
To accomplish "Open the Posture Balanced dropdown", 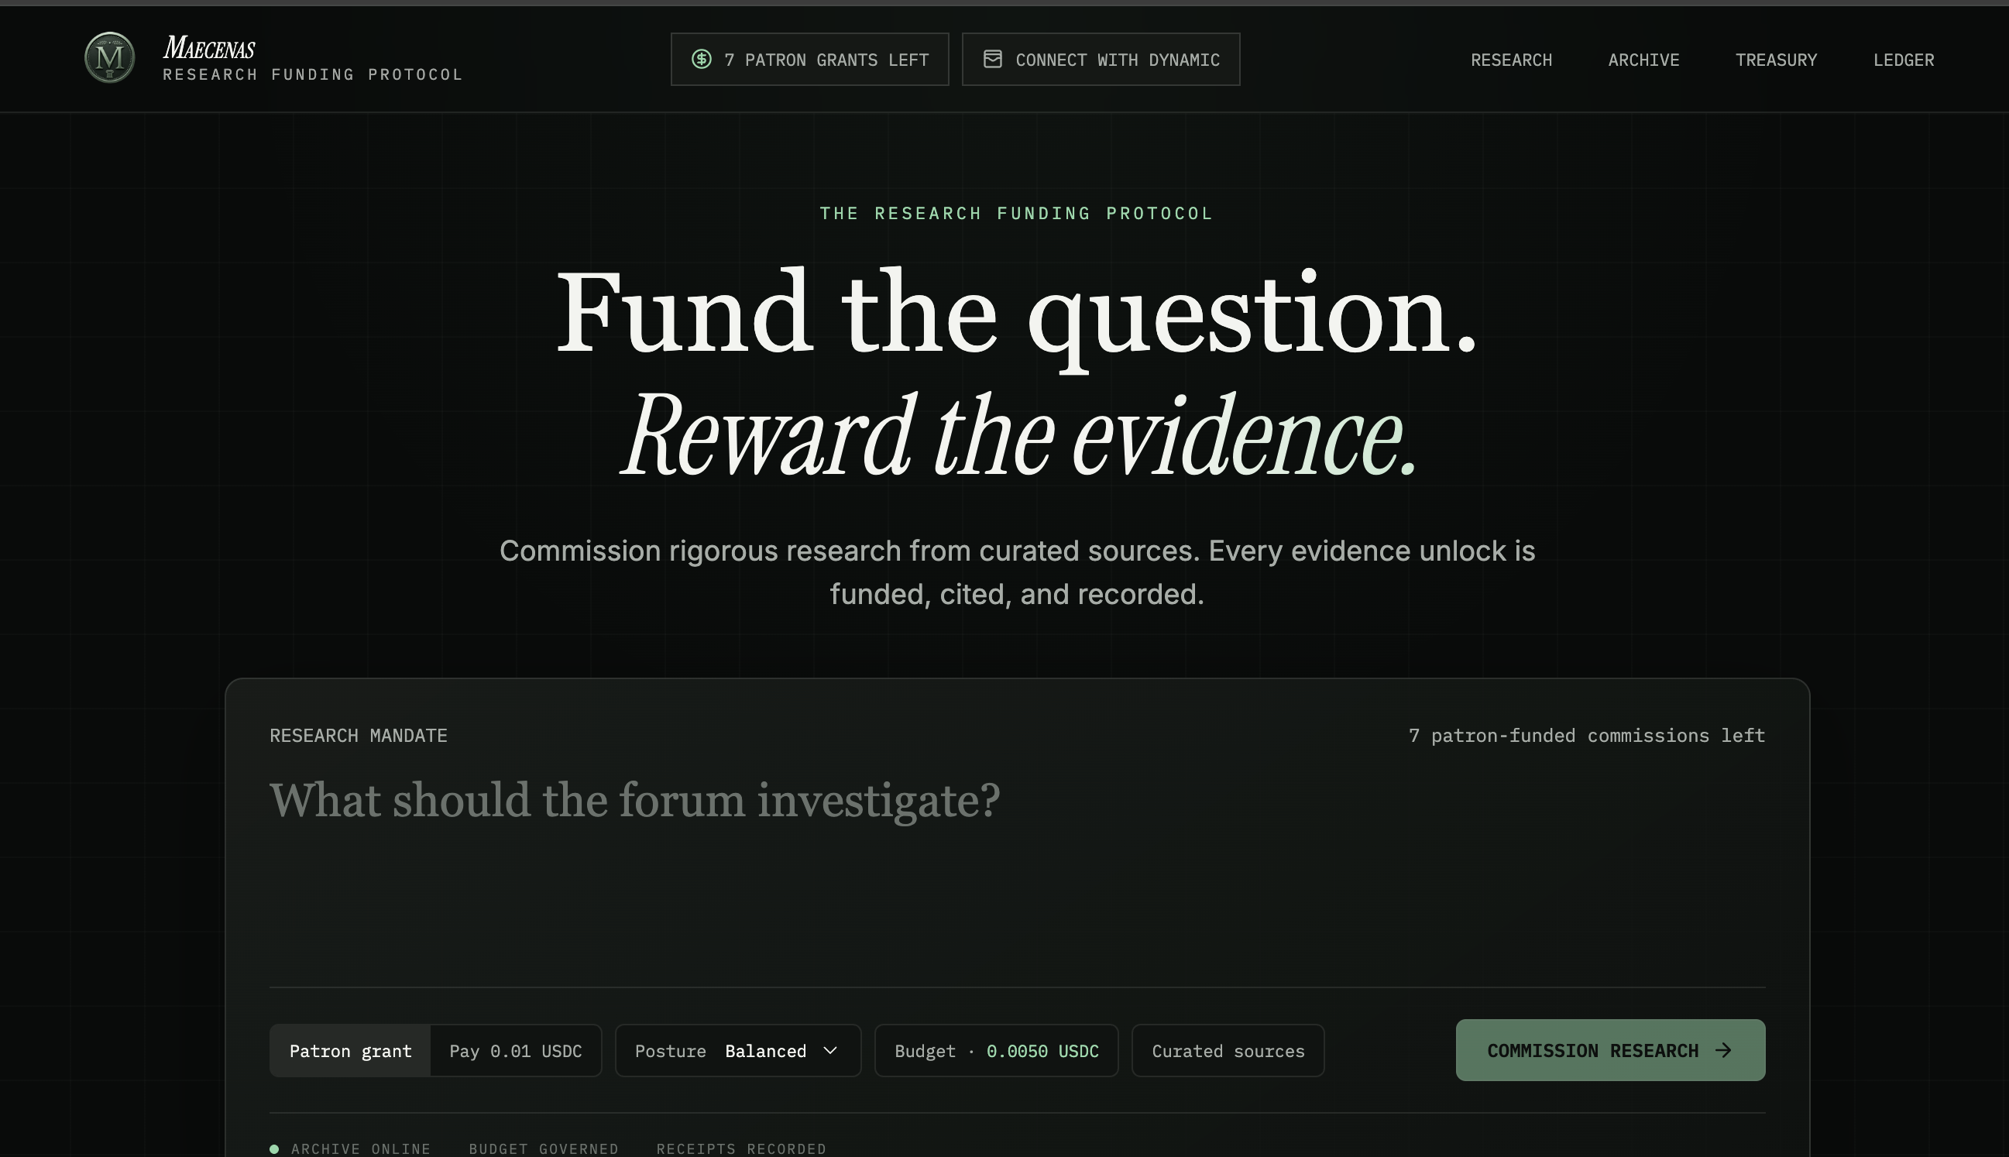I will (x=737, y=1052).
